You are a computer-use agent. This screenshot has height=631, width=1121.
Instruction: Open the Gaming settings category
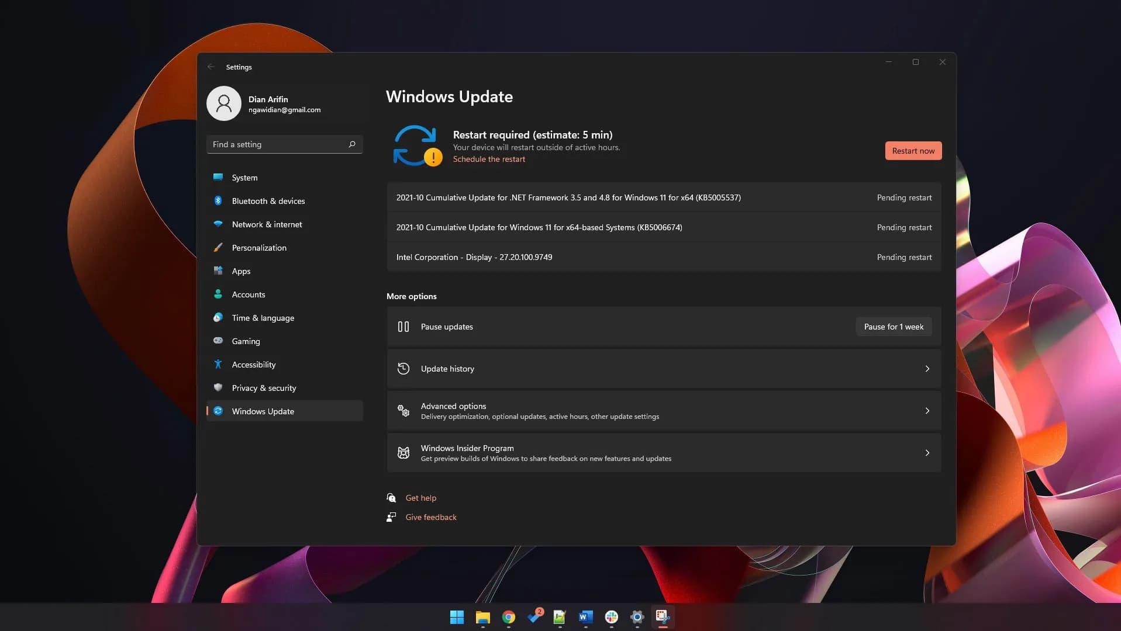pos(246,341)
